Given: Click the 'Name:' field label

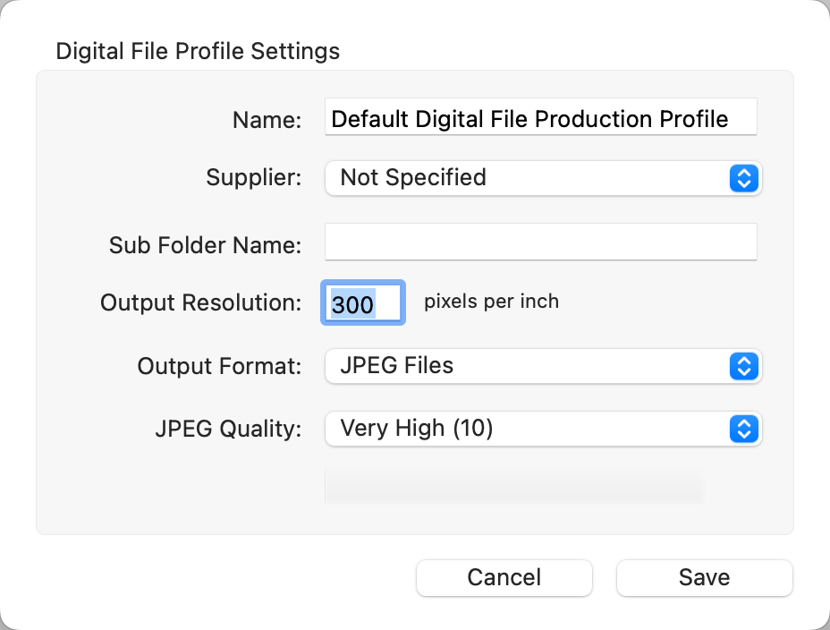Looking at the screenshot, I should [267, 120].
